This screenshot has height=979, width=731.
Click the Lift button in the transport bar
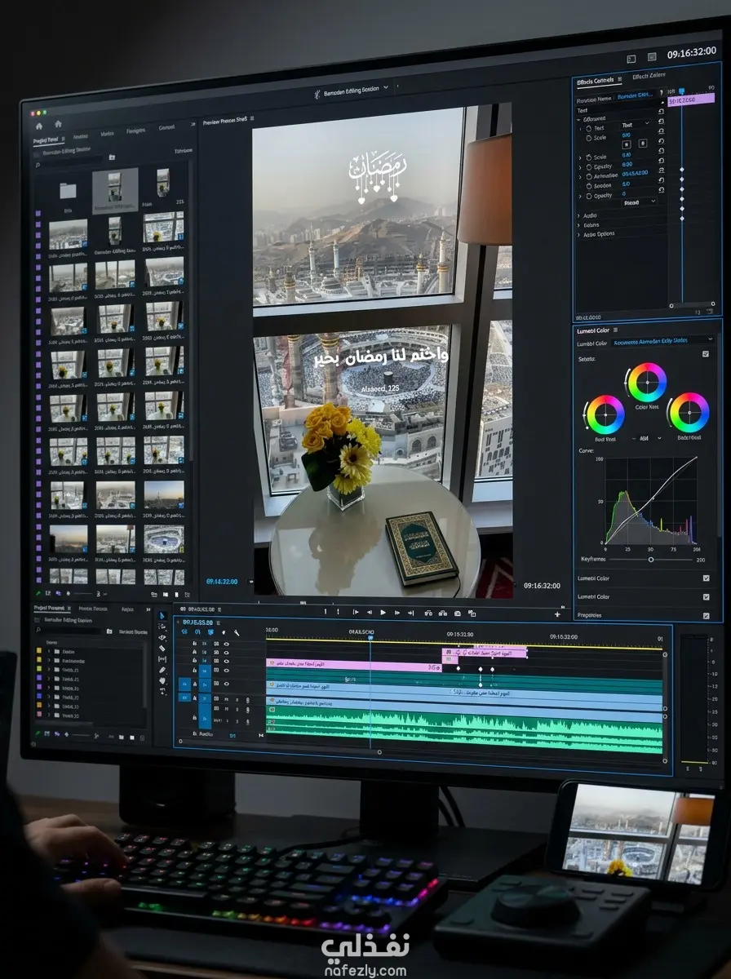click(428, 613)
